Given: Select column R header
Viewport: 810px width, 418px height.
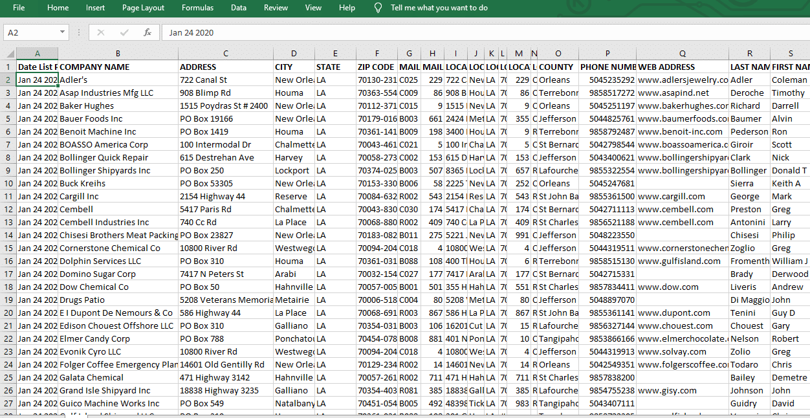Looking at the screenshot, I should [749, 54].
